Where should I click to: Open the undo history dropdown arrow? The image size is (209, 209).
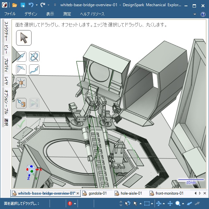click(x=37, y=5)
